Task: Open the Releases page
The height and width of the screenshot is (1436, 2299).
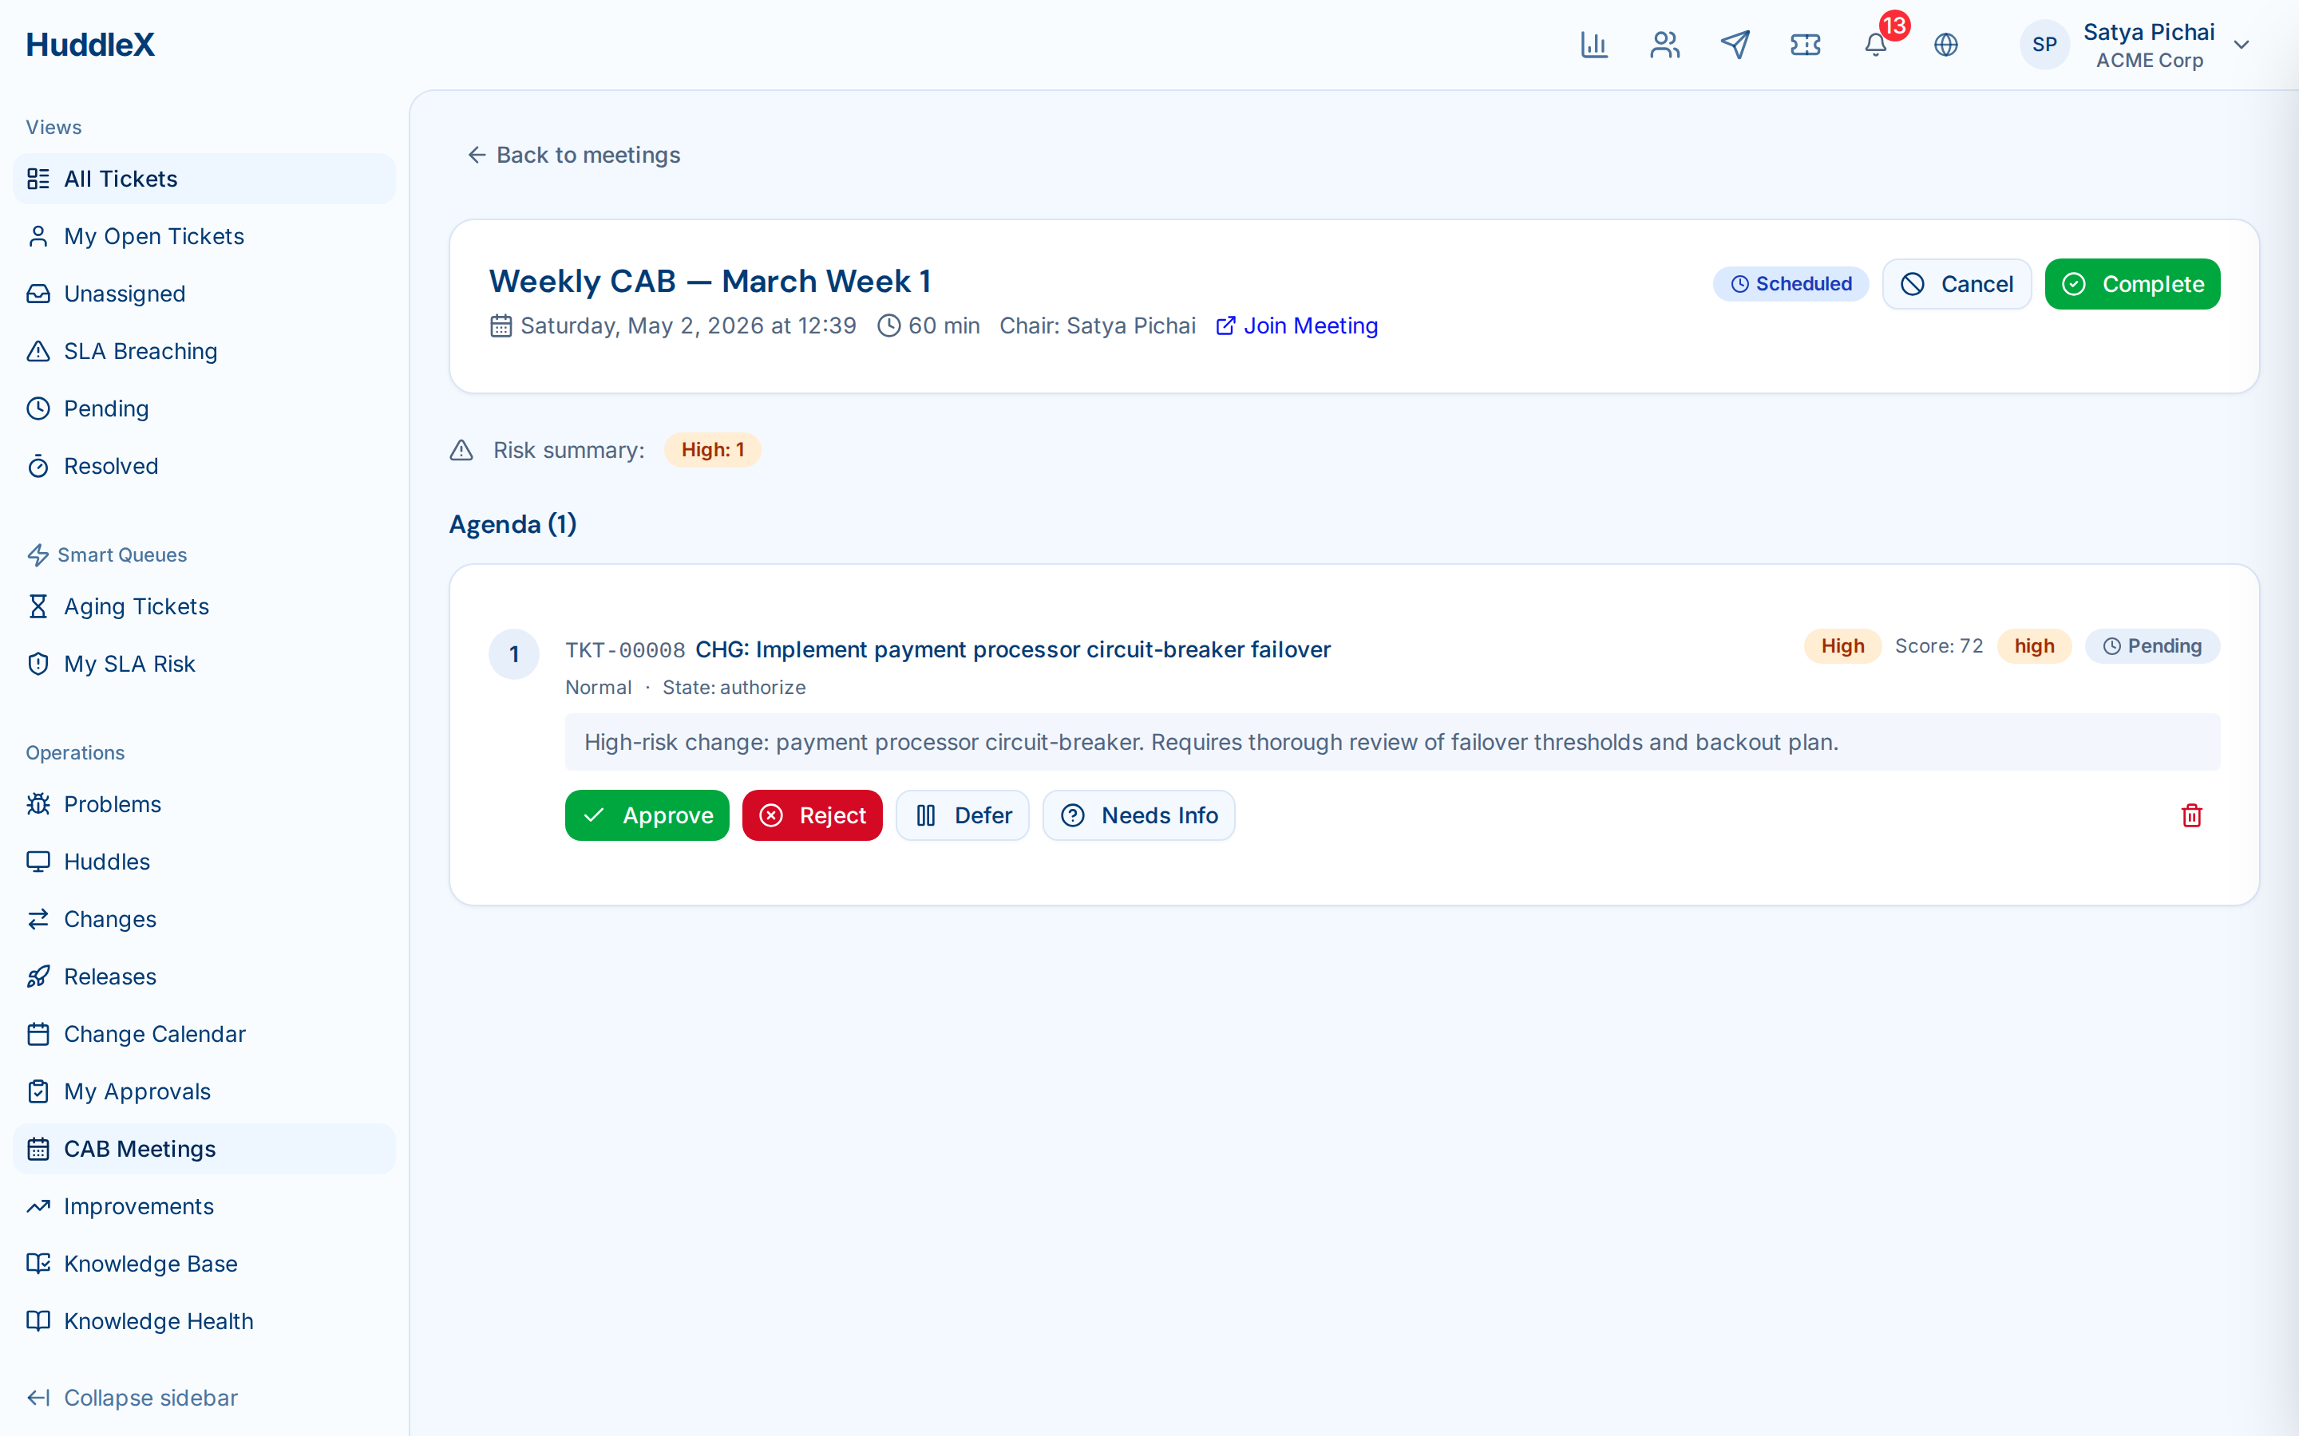Action: click(204, 976)
